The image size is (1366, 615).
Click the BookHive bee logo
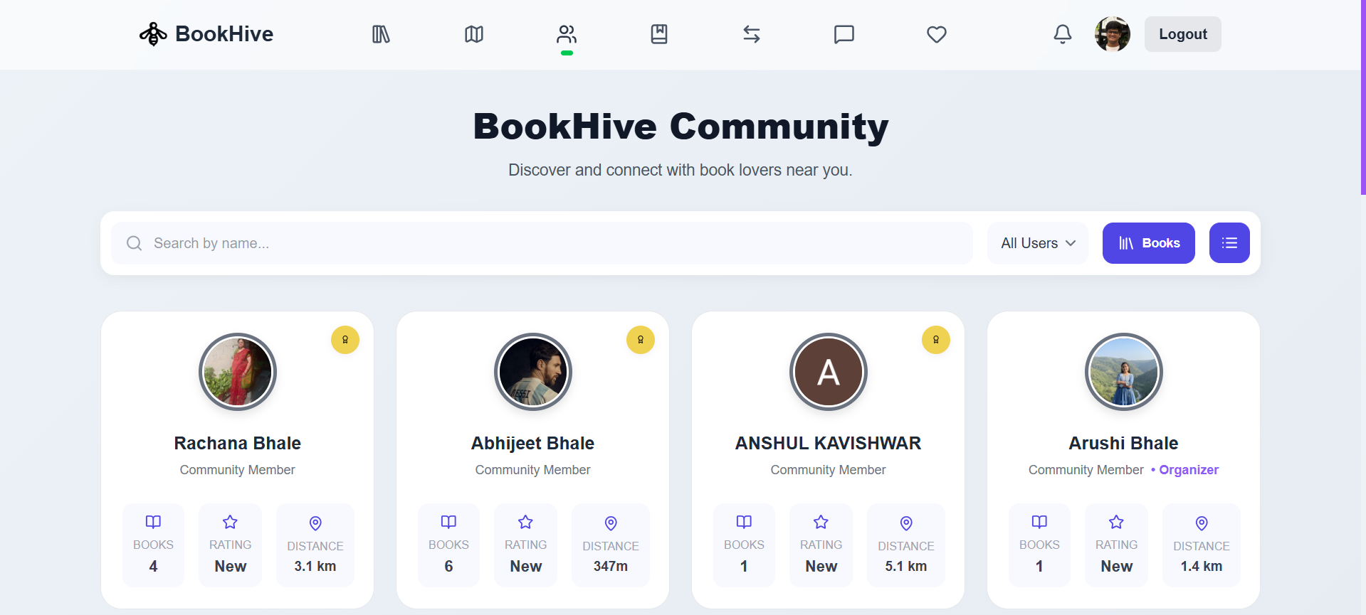click(x=153, y=34)
